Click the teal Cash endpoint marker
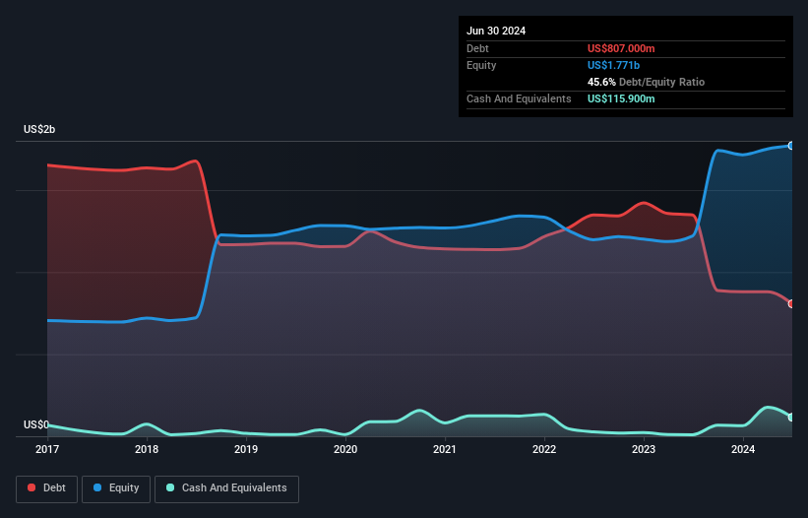This screenshot has width=808, height=518. pyautogui.click(x=791, y=418)
